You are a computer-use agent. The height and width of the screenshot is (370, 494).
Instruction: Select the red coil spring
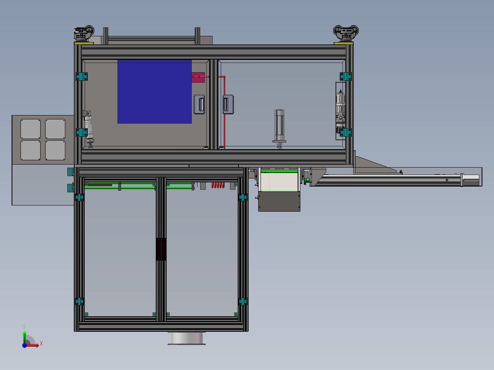coord(218,185)
